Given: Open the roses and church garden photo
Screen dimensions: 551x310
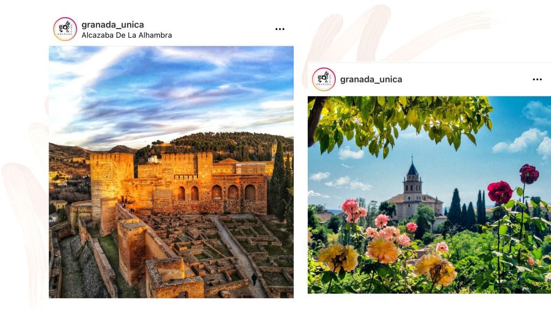Looking at the screenshot, I should coord(429,195).
